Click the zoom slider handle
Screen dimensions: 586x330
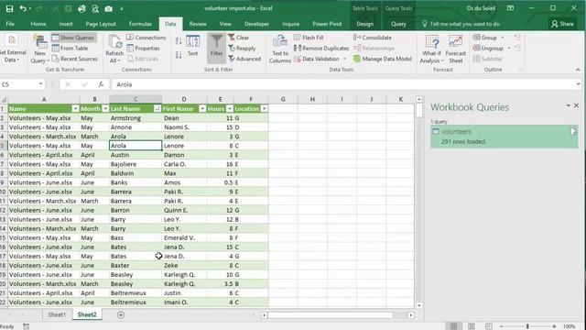pos(527,326)
